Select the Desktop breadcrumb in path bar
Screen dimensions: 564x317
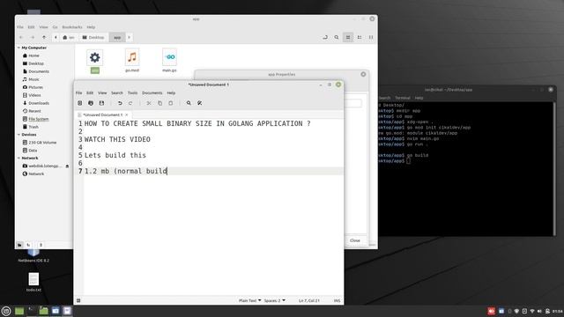point(93,37)
